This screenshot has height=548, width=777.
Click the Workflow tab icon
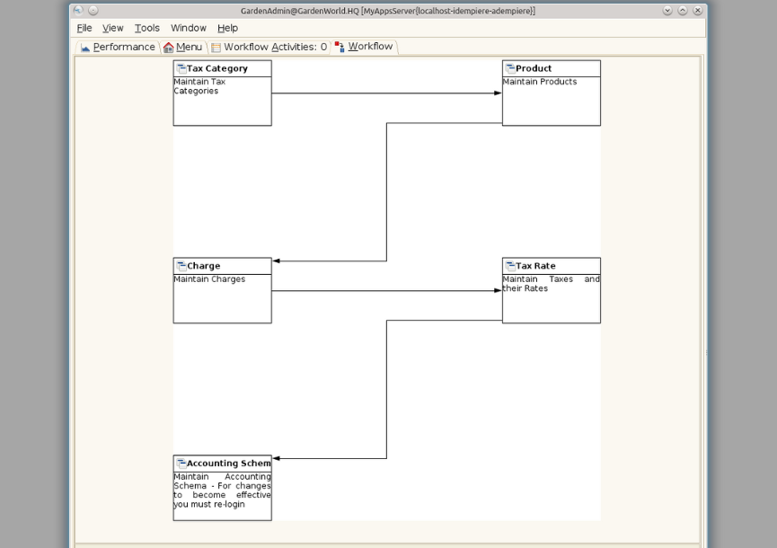coord(340,47)
